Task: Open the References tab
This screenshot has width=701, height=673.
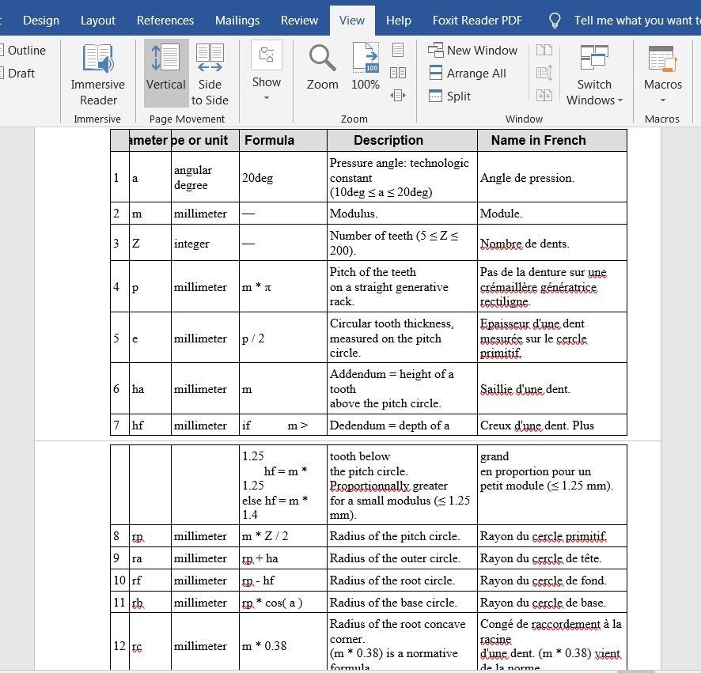Action: point(165,21)
